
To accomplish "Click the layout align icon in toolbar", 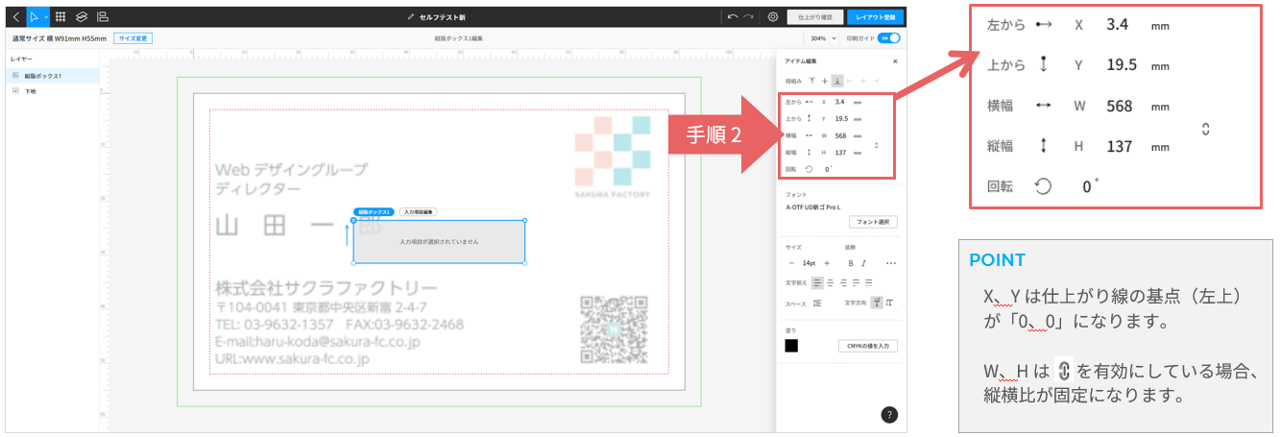I will pyautogui.click(x=103, y=16).
